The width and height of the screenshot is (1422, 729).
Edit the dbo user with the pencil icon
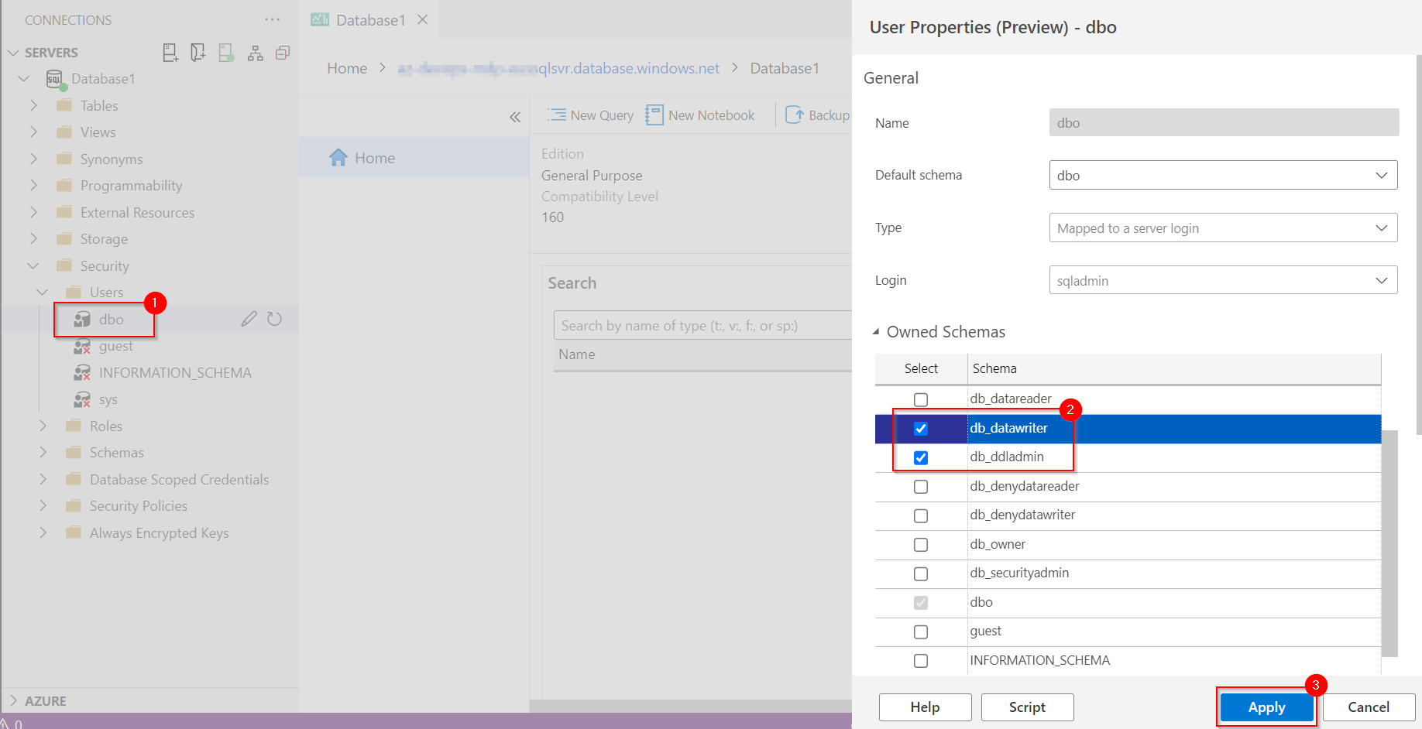coord(249,318)
